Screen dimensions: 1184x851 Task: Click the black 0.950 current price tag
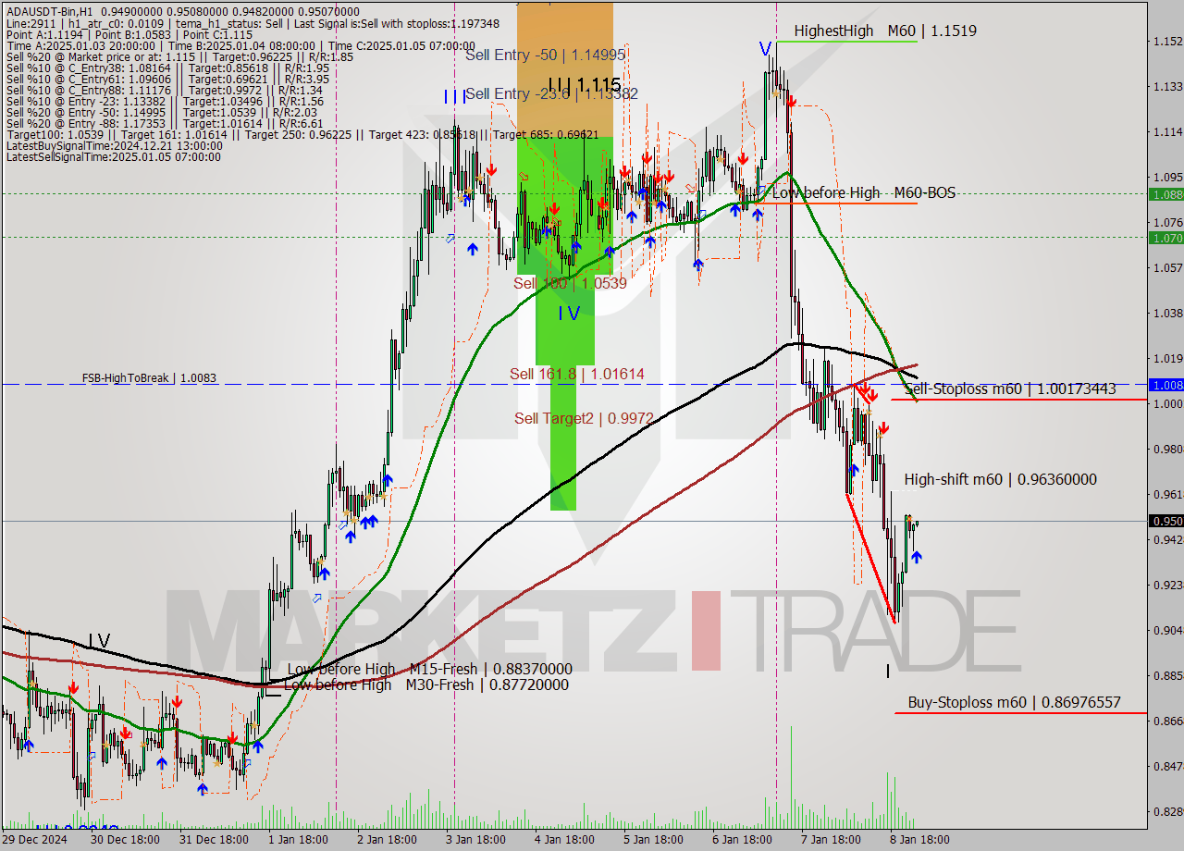point(1165,521)
